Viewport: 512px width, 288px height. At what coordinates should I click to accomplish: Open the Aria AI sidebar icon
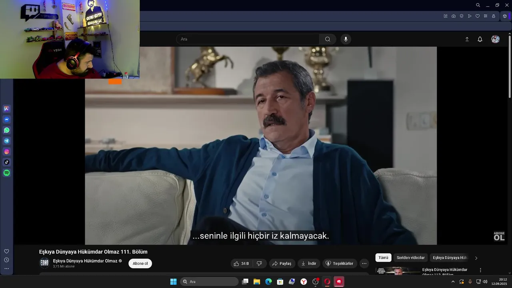pos(6,109)
